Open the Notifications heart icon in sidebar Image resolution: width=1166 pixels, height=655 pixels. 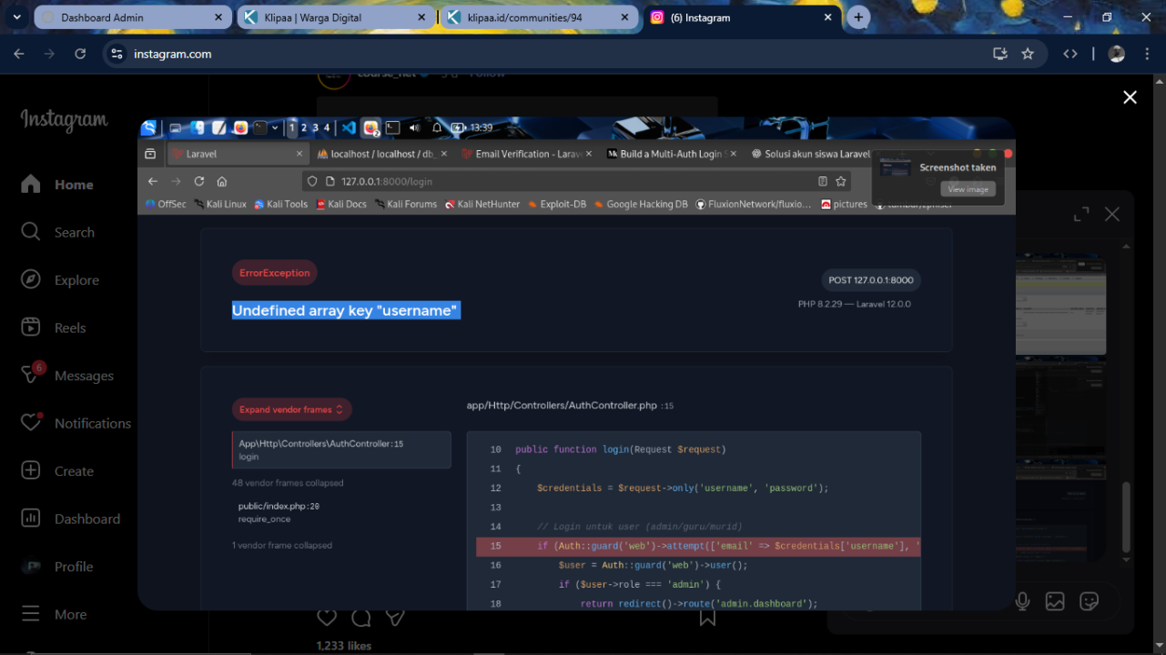tap(31, 423)
